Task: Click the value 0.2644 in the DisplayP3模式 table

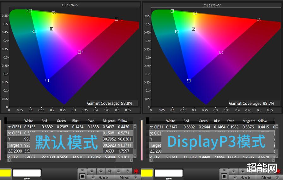Action: click(x=204, y=127)
